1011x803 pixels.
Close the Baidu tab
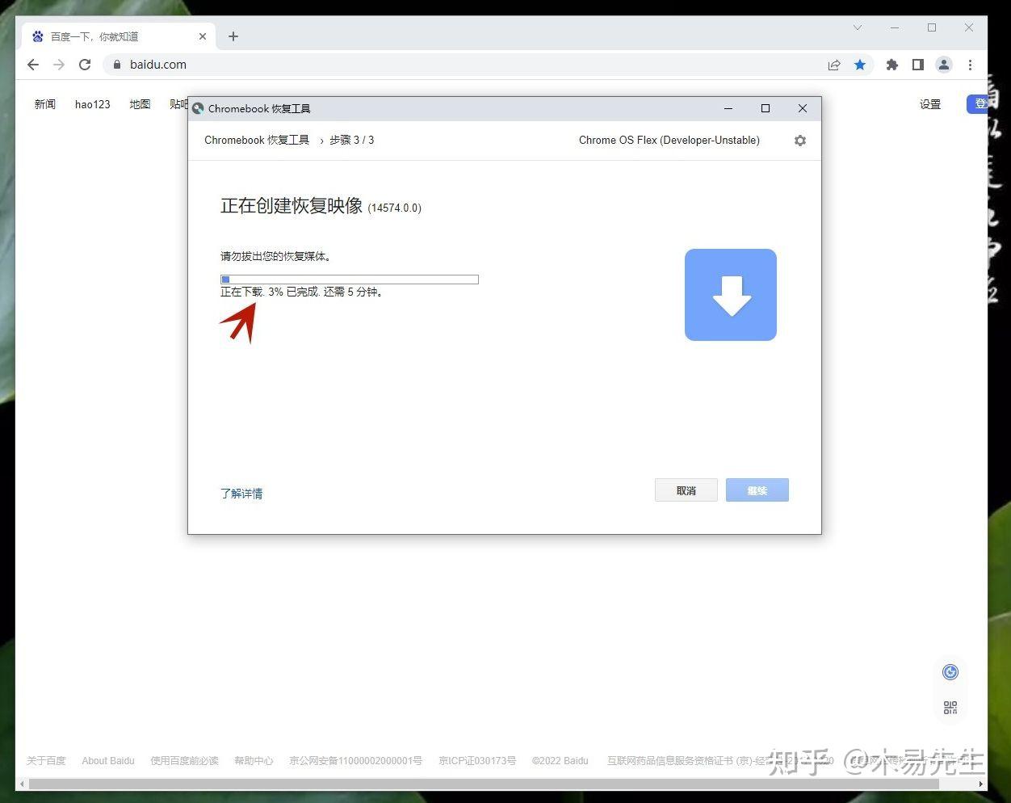tap(203, 36)
